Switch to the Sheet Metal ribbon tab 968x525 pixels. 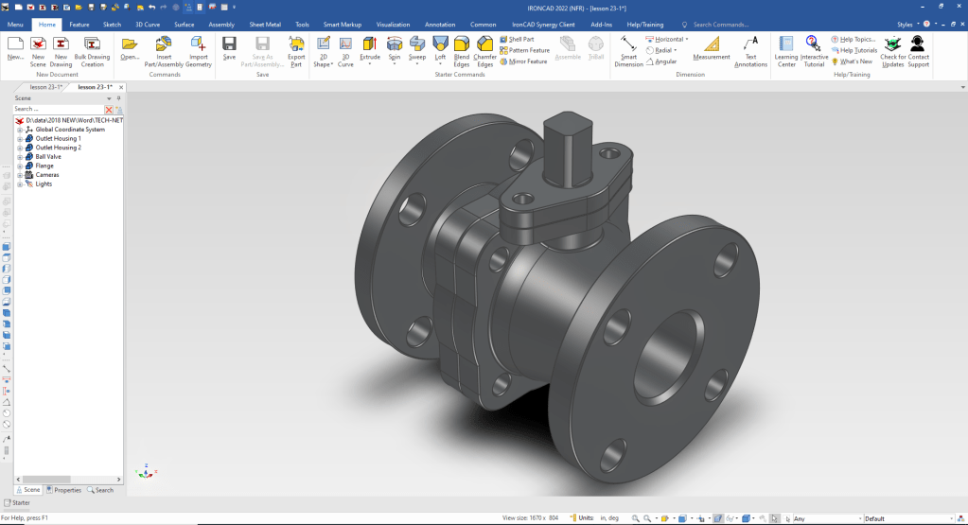265,24
